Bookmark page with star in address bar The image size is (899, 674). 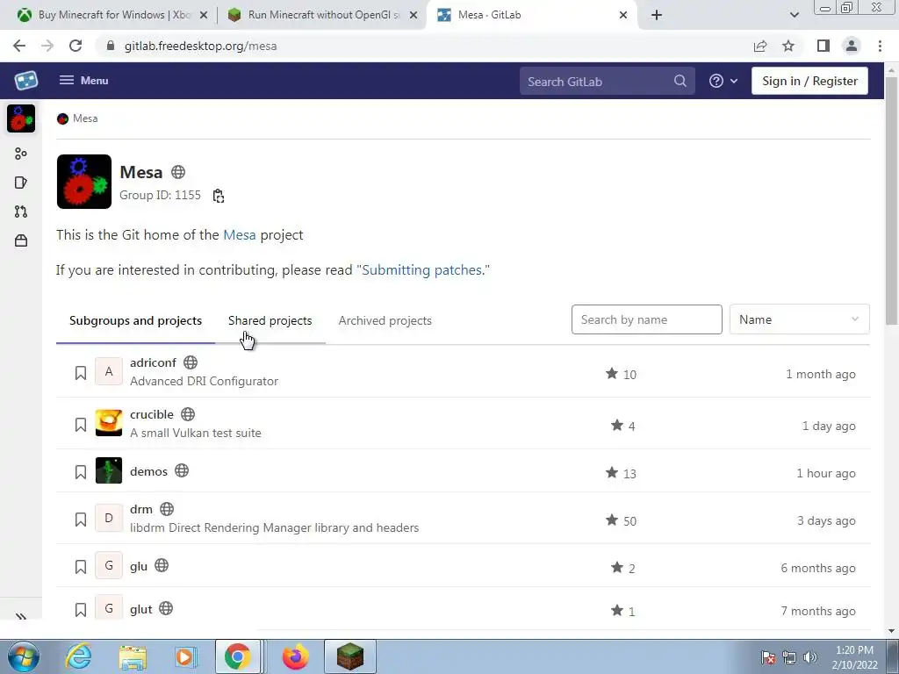pyautogui.click(x=788, y=46)
